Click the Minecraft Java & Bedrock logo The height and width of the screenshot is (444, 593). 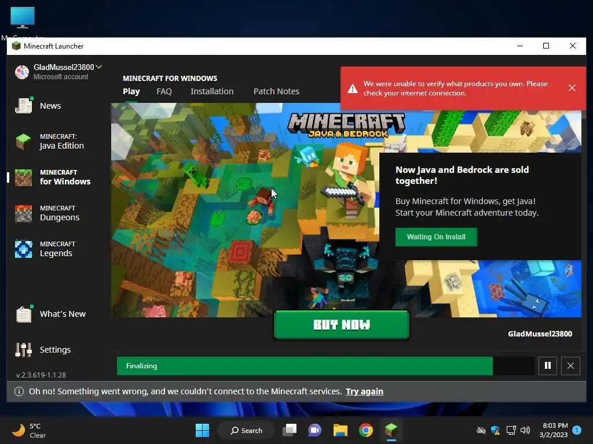coord(346,125)
